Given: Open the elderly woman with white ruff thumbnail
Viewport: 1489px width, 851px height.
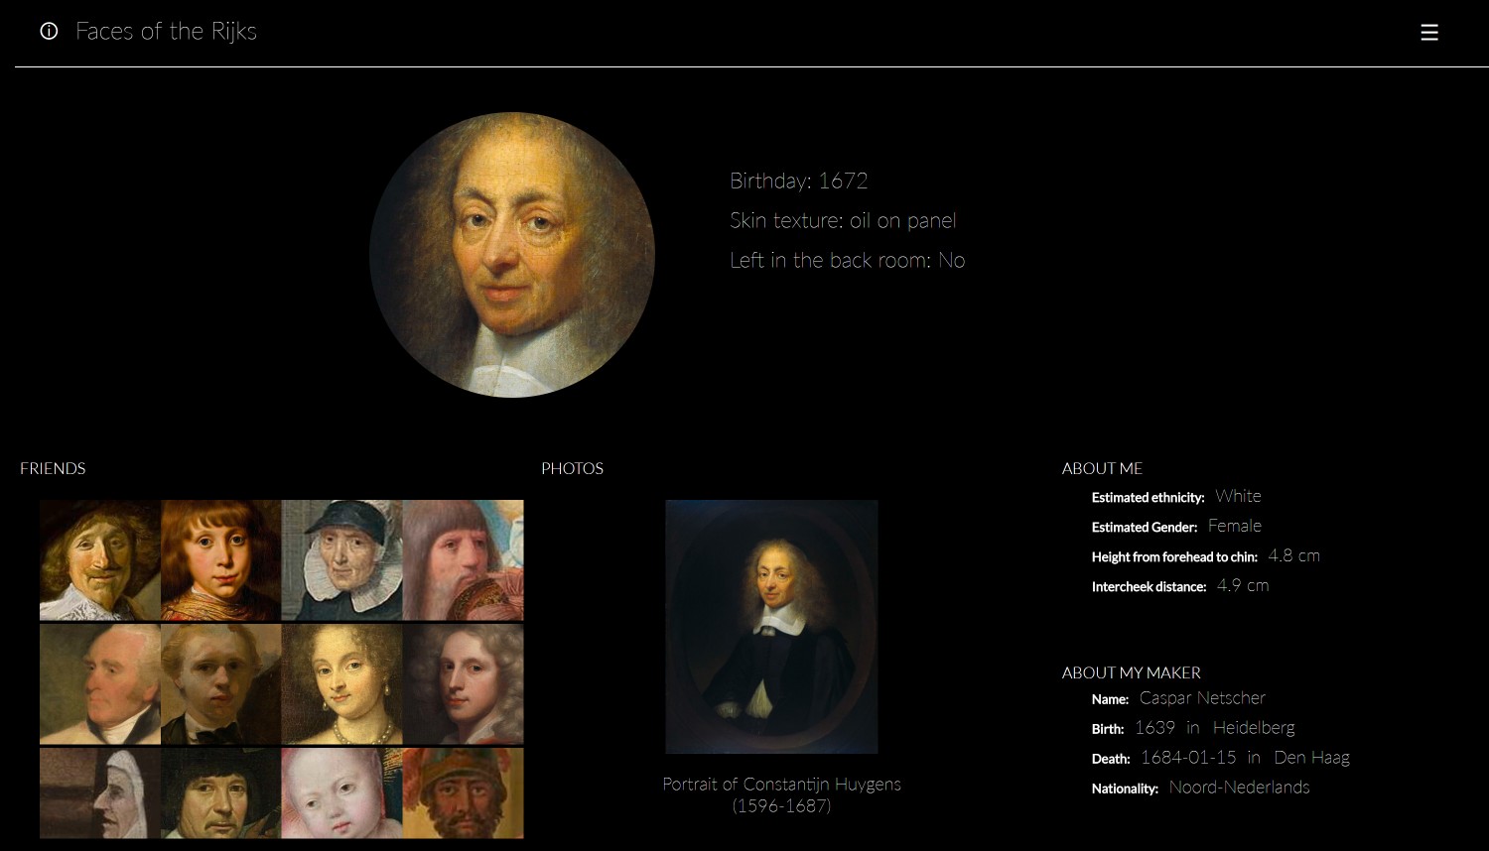Looking at the screenshot, I should (342, 560).
